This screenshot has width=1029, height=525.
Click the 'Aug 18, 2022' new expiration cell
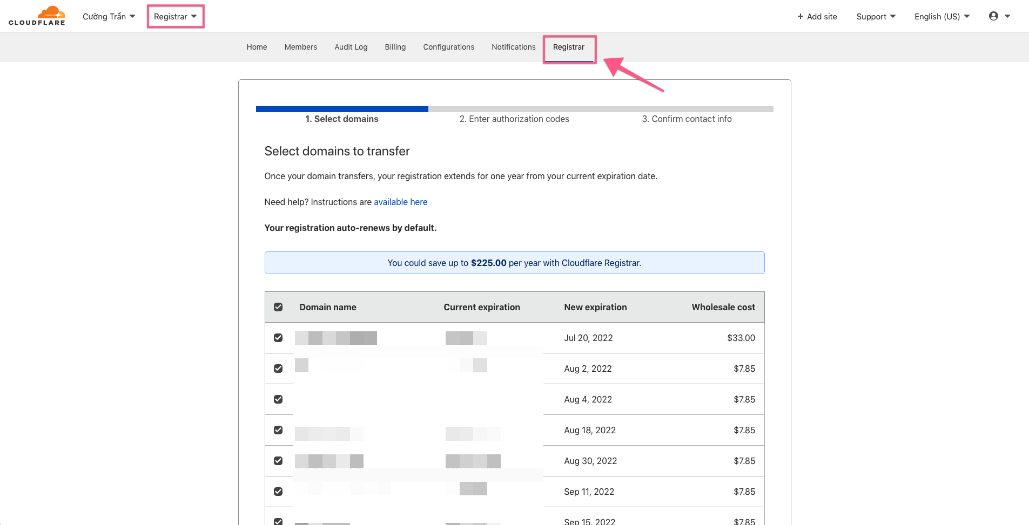590,430
